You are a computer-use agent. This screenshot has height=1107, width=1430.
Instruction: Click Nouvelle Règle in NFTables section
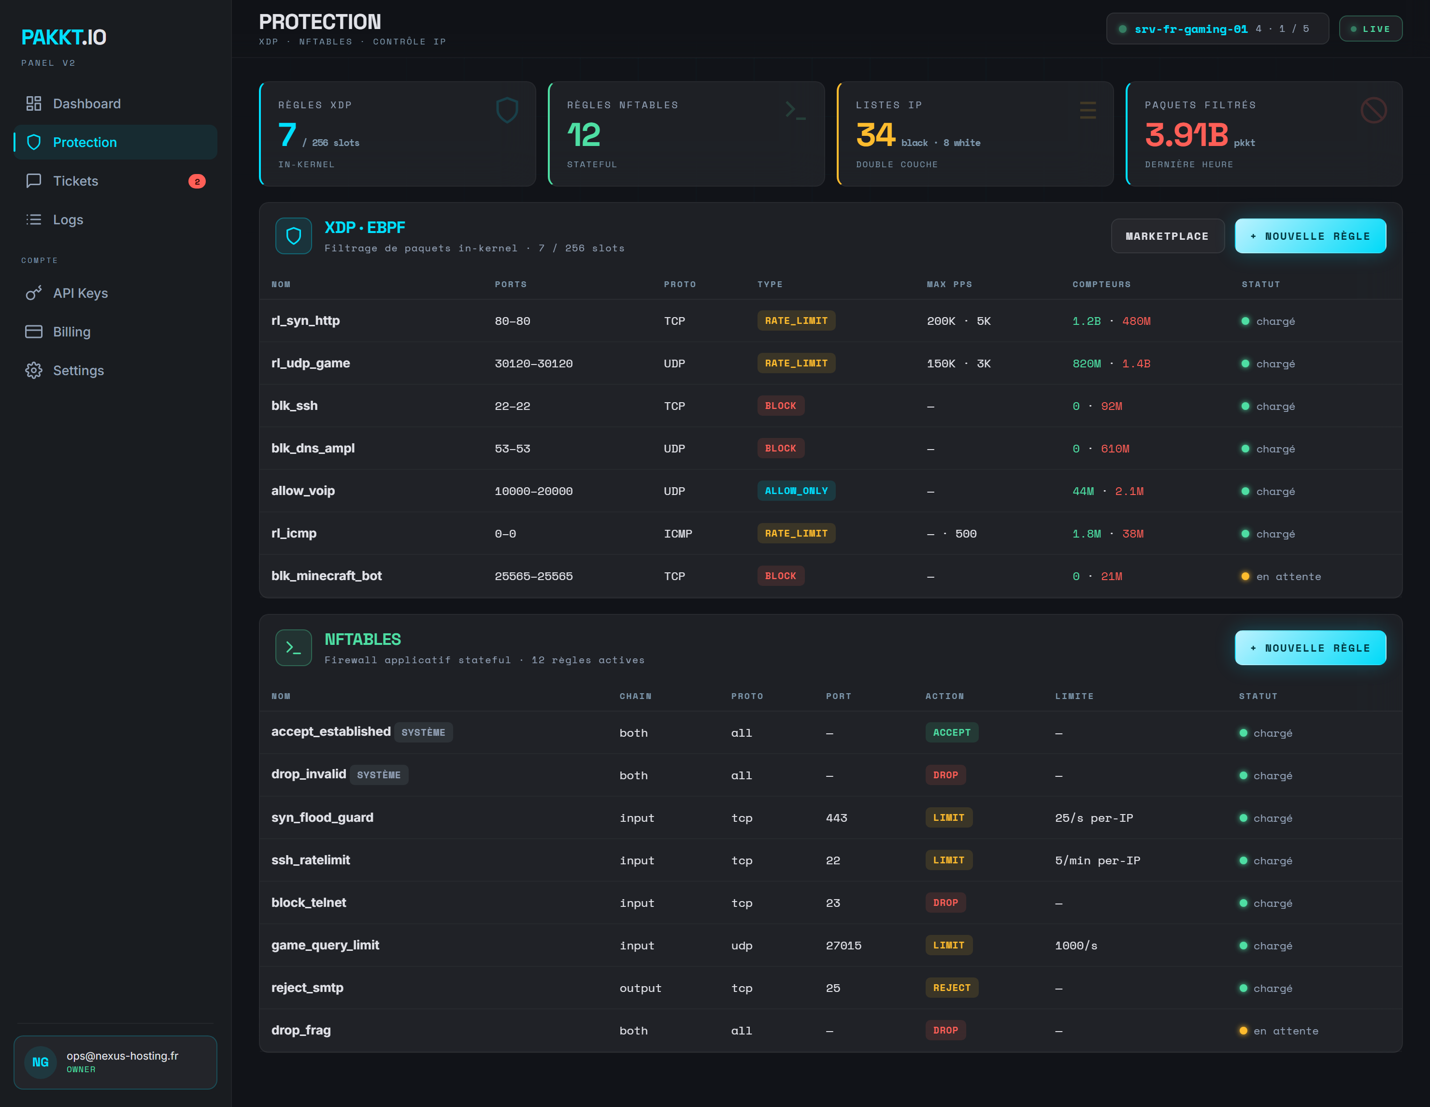(x=1310, y=648)
